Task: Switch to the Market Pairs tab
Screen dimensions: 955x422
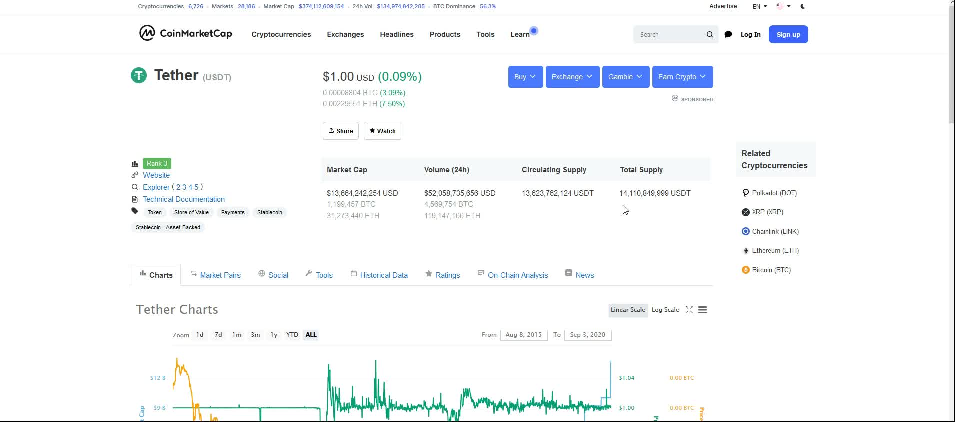Action: (x=220, y=275)
